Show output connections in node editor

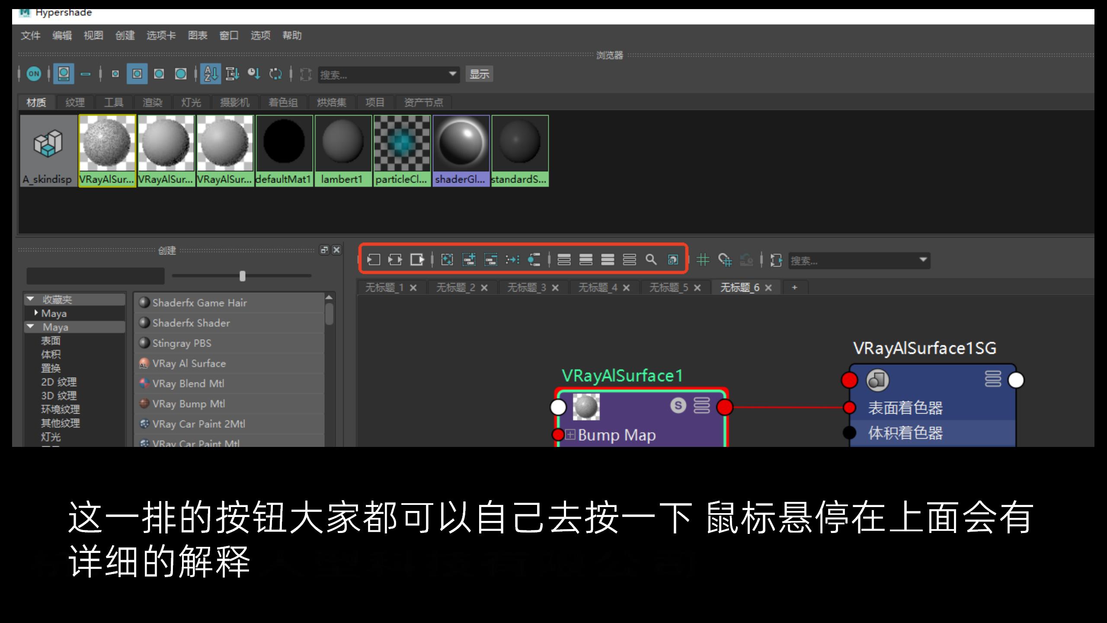click(x=417, y=260)
